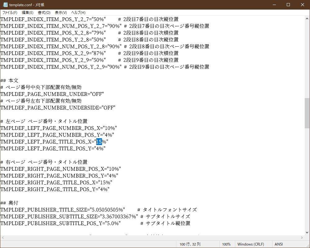The height and width of the screenshot is (248, 310).
Task: Click the line TMPLDEF_INDEX_ITEM_POS_X_2_8="79%"
Action: (53, 33)
